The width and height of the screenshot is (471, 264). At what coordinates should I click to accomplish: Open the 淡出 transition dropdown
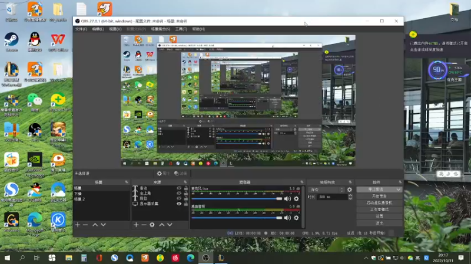327,189
